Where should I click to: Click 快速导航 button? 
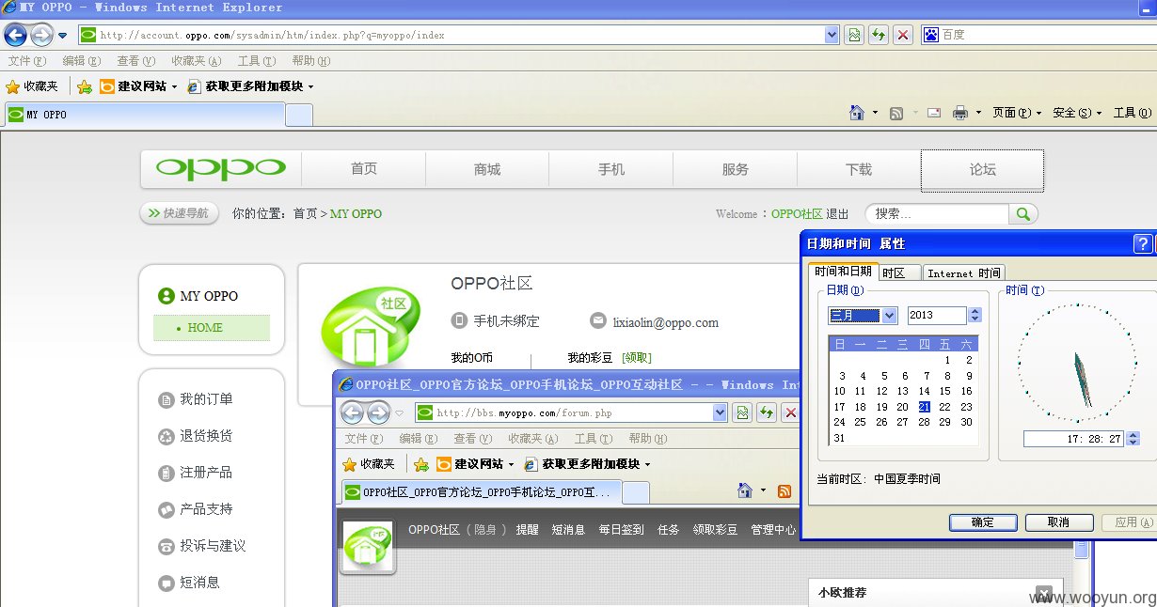[179, 213]
